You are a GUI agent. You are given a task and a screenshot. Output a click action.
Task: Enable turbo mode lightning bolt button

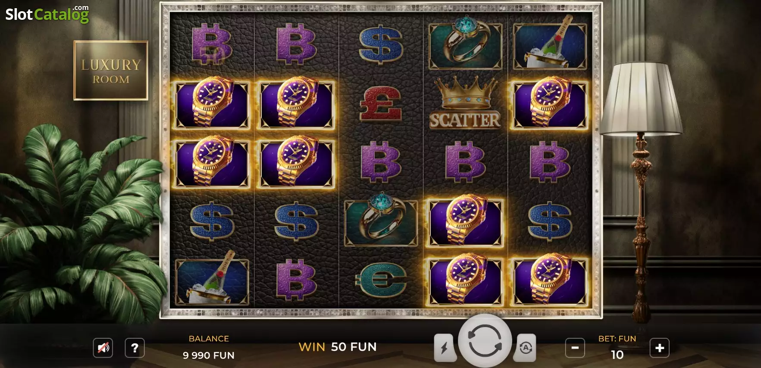click(x=445, y=347)
